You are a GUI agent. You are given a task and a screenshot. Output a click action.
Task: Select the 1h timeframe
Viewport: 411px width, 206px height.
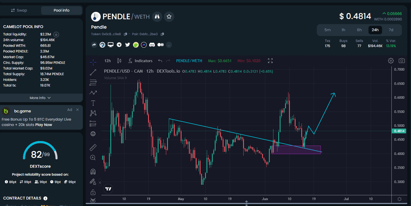point(343,30)
